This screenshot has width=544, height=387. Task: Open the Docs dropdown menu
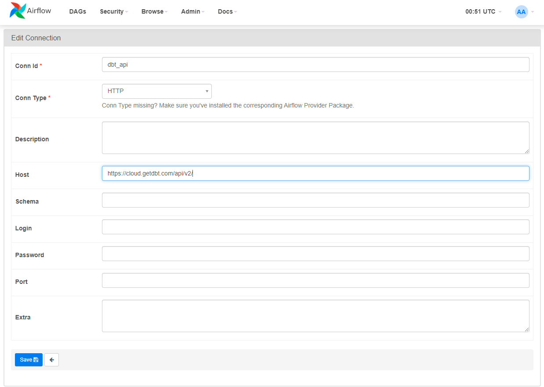click(x=227, y=12)
